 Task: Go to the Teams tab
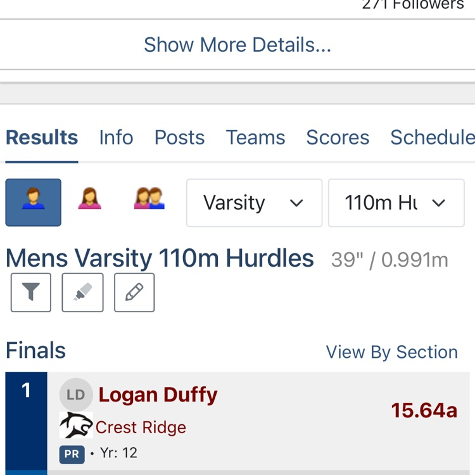(255, 137)
